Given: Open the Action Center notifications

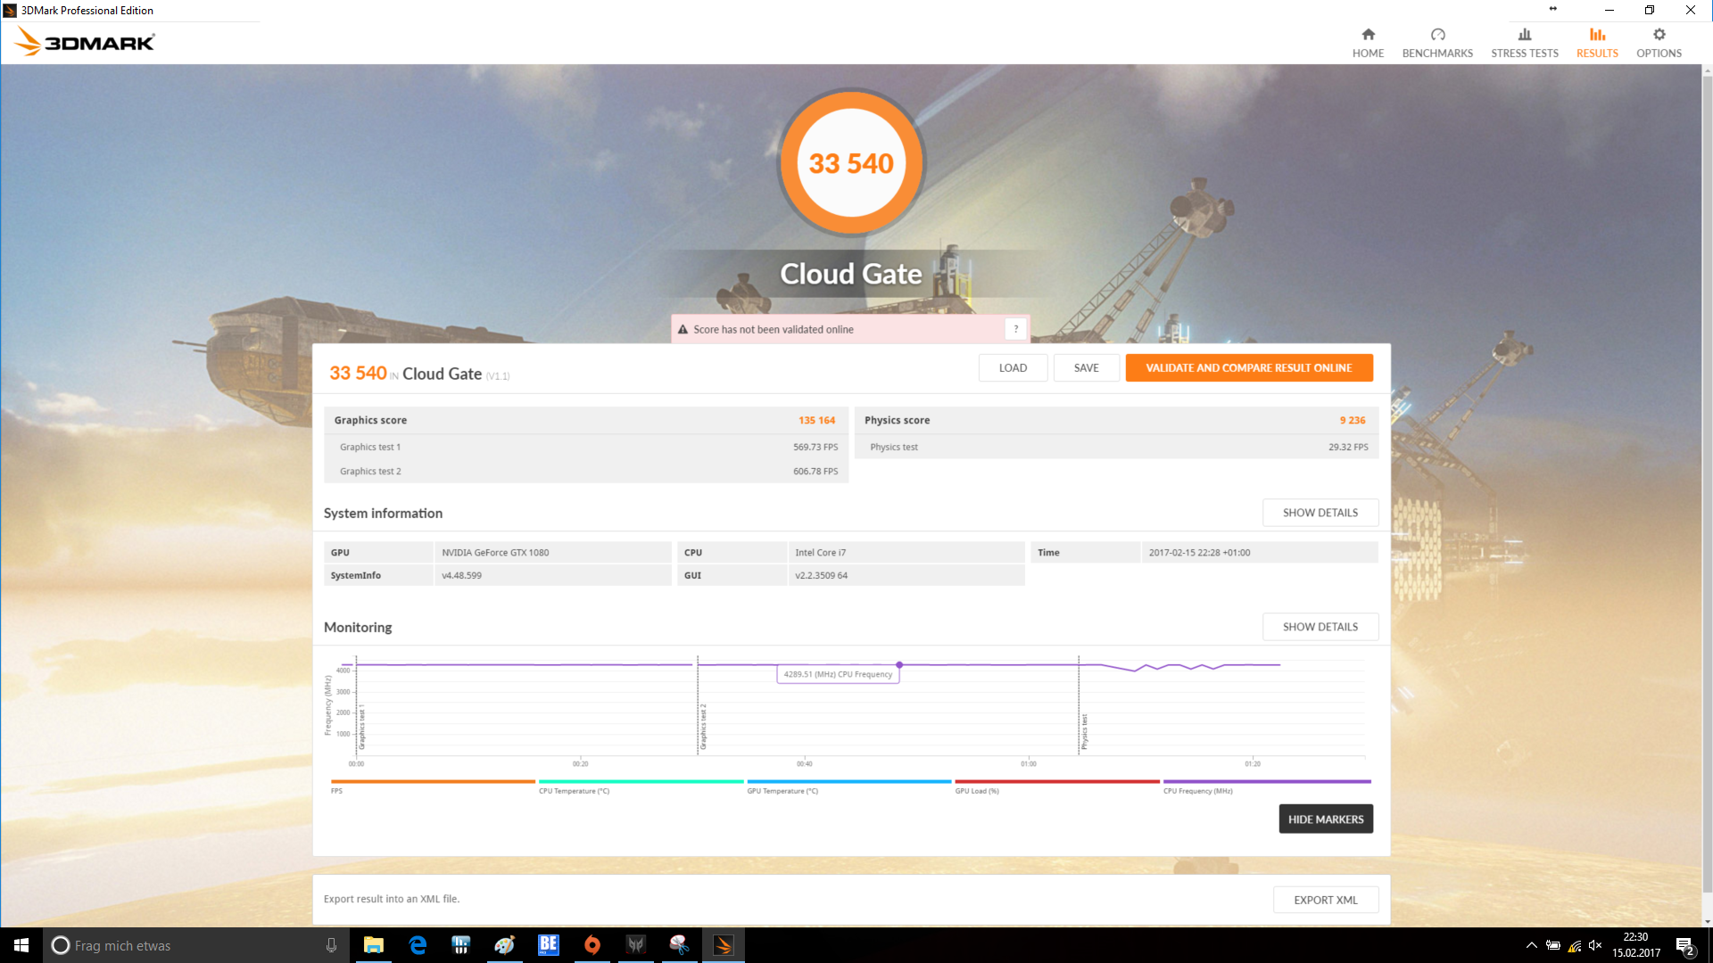Looking at the screenshot, I should coord(1685,945).
